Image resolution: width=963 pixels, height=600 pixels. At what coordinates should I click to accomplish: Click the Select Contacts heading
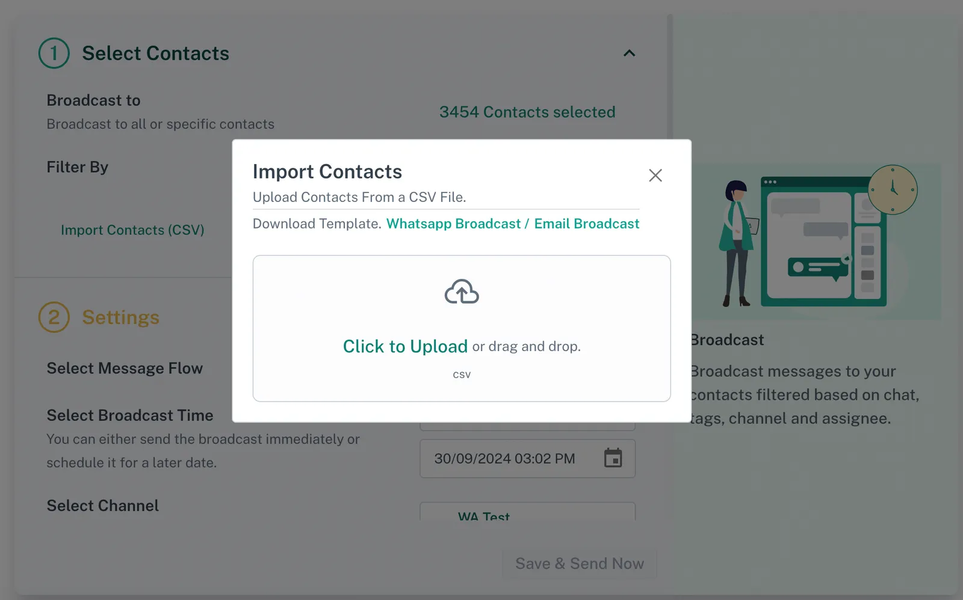click(x=155, y=54)
